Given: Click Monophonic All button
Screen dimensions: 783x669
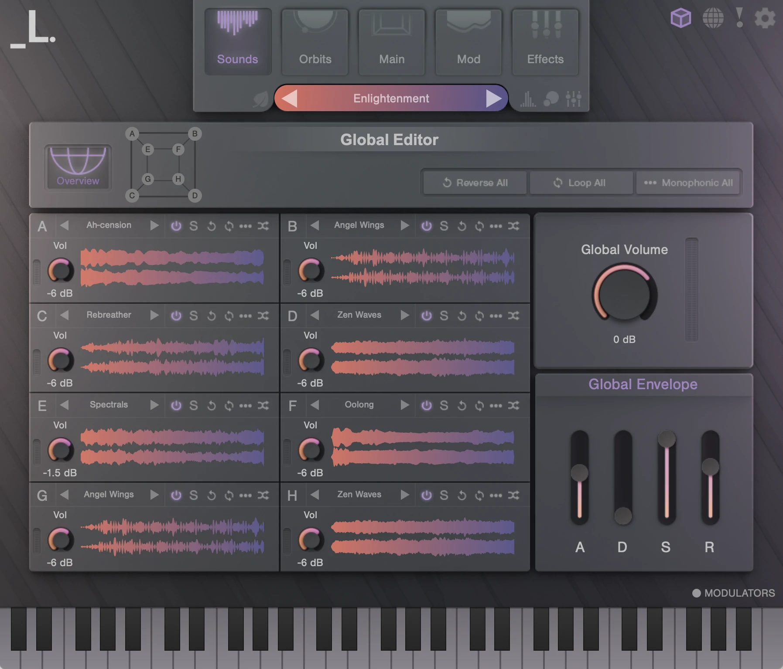Looking at the screenshot, I should click(688, 183).
